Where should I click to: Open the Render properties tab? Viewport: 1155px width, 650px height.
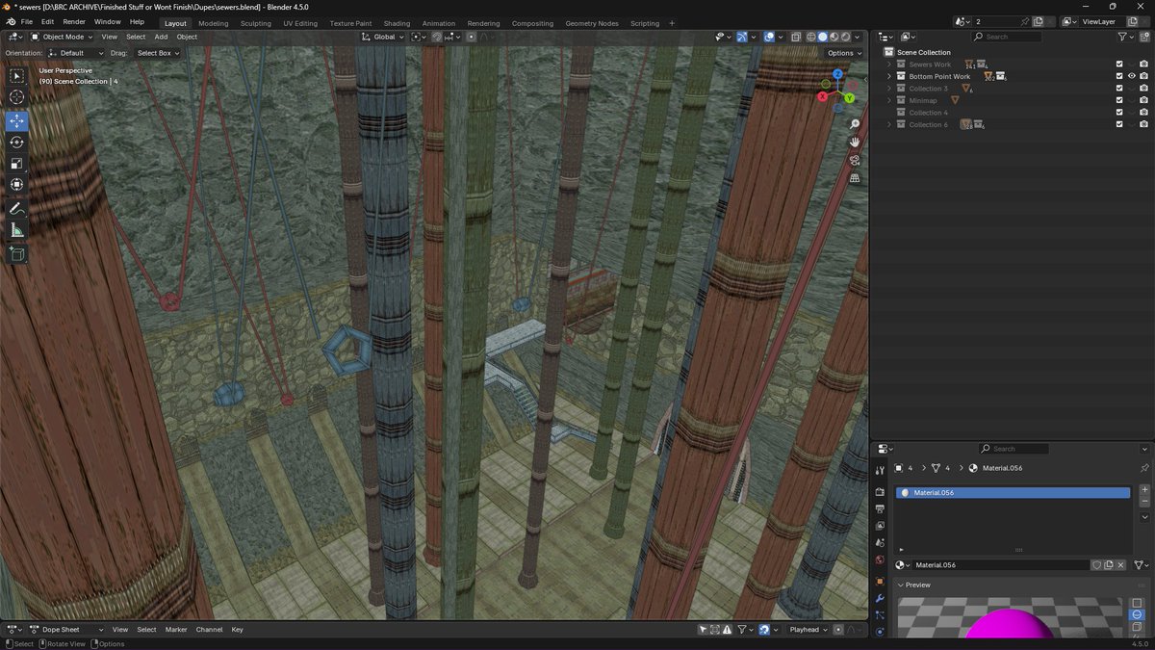click(880, 492)
